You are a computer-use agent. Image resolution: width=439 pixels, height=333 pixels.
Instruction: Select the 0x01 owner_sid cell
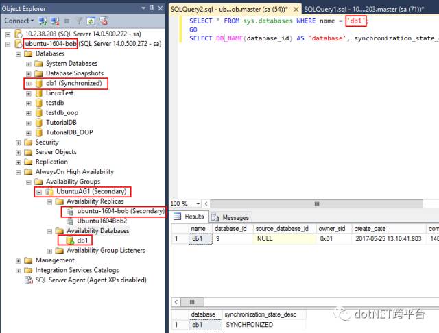tap(334, 238)
